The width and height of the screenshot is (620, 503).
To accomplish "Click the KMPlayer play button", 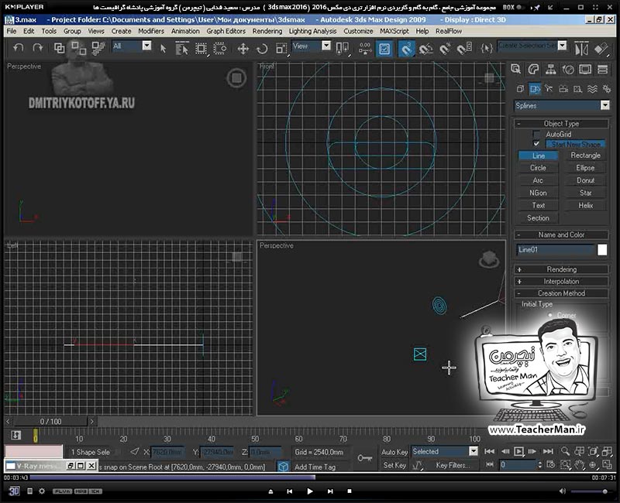I will pyautogui.click(x=309, y=491).
